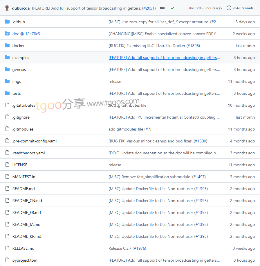Open the pyproject.toml file
This screenshot has height=266, width=260.
coord(25,260)
